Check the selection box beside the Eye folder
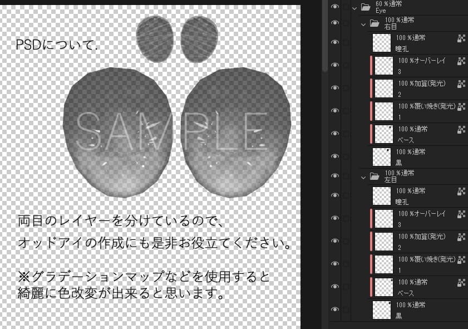 (x=344, y=6)
